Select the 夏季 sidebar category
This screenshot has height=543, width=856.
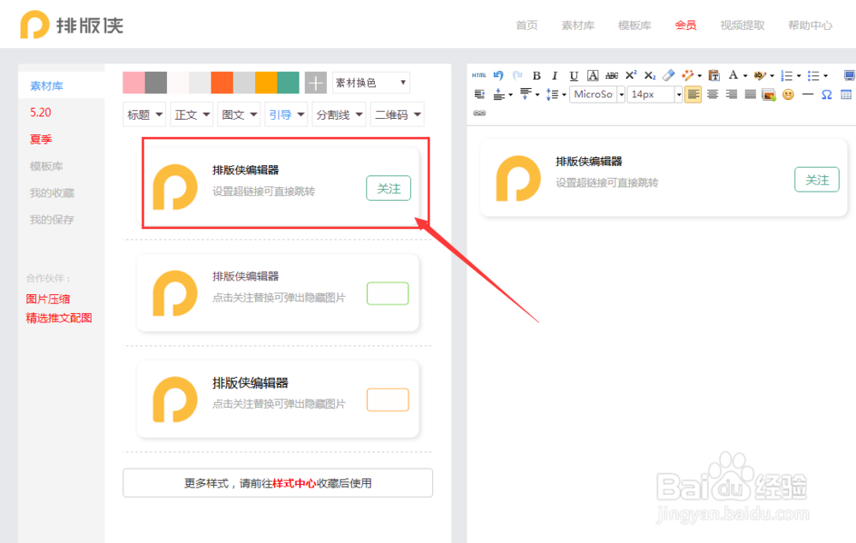pyautogui.click(x=41, y=139)
